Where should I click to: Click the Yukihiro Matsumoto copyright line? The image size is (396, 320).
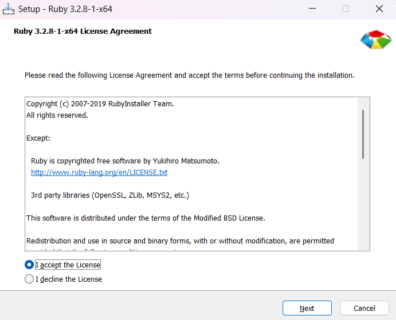coord(124,161)
